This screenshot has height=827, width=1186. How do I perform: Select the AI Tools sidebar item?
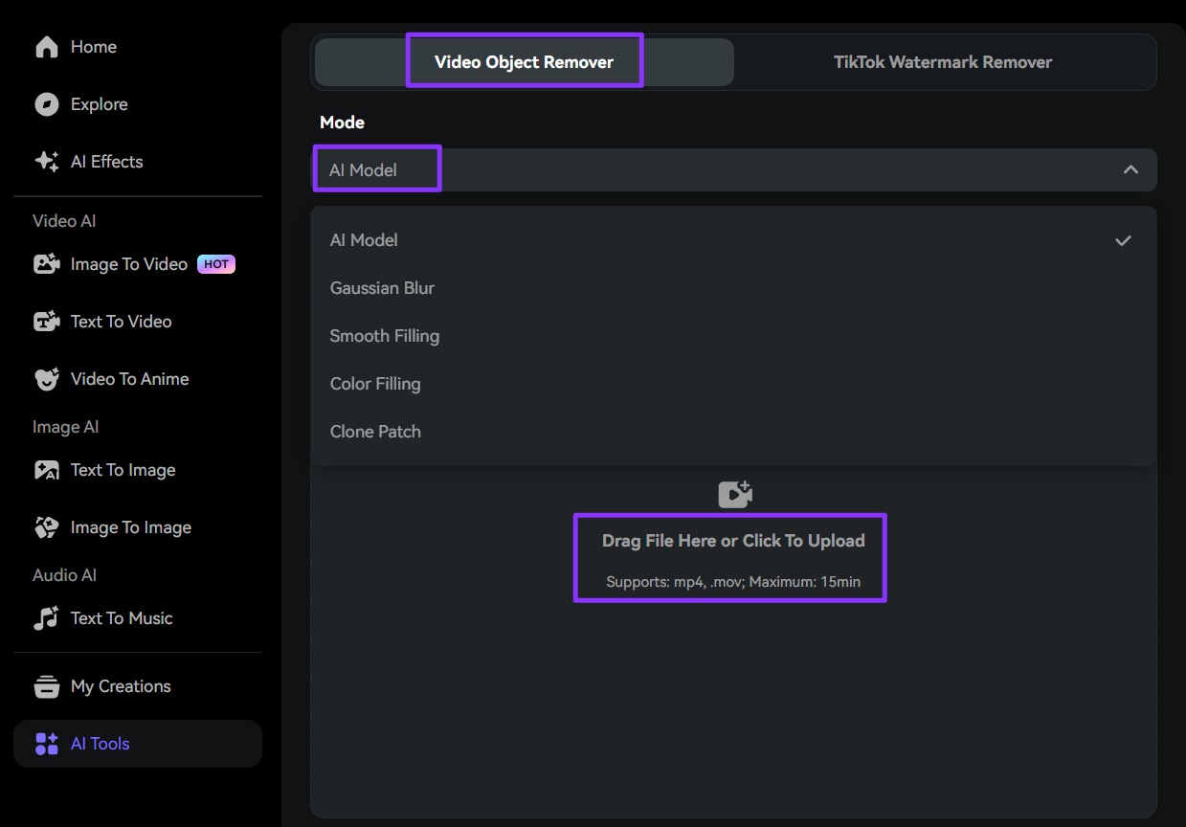pyautogui.click(x=100, y=744)
